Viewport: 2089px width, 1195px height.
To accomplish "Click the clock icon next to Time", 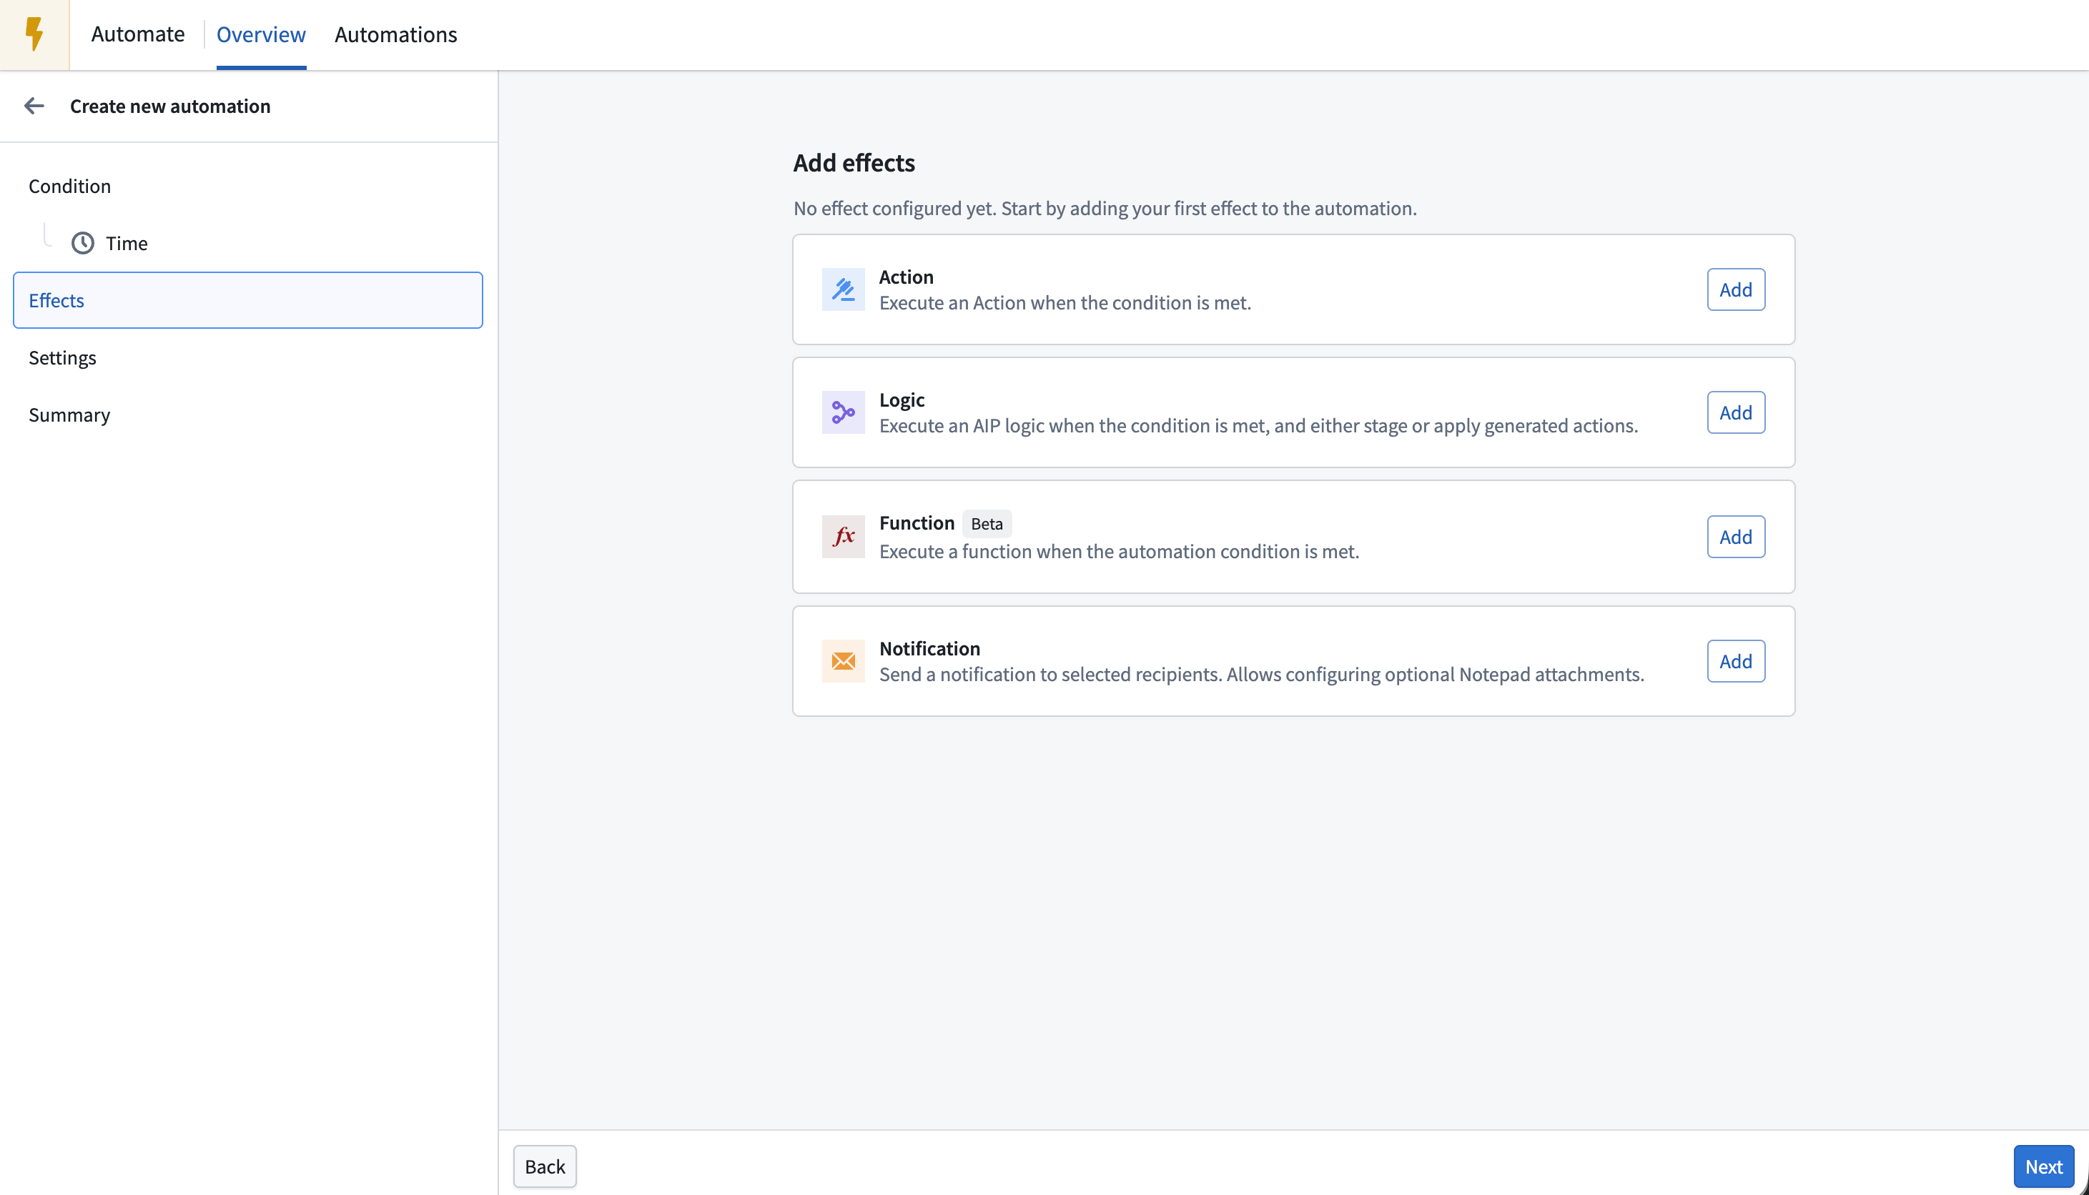I will point(83,243).
